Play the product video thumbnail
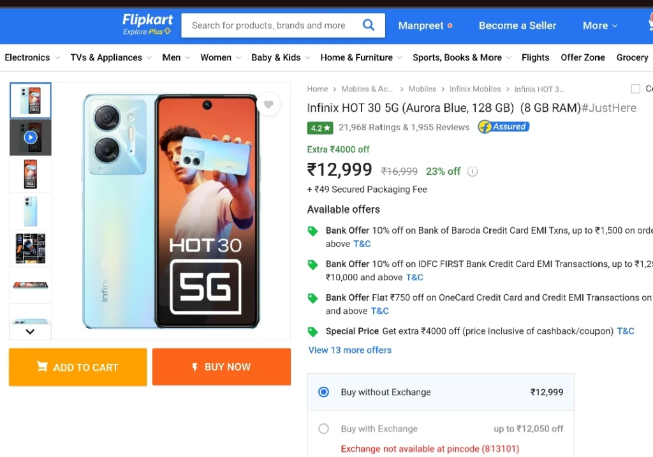The height and width of the screenshot is (457, 653). click(31, 137)
